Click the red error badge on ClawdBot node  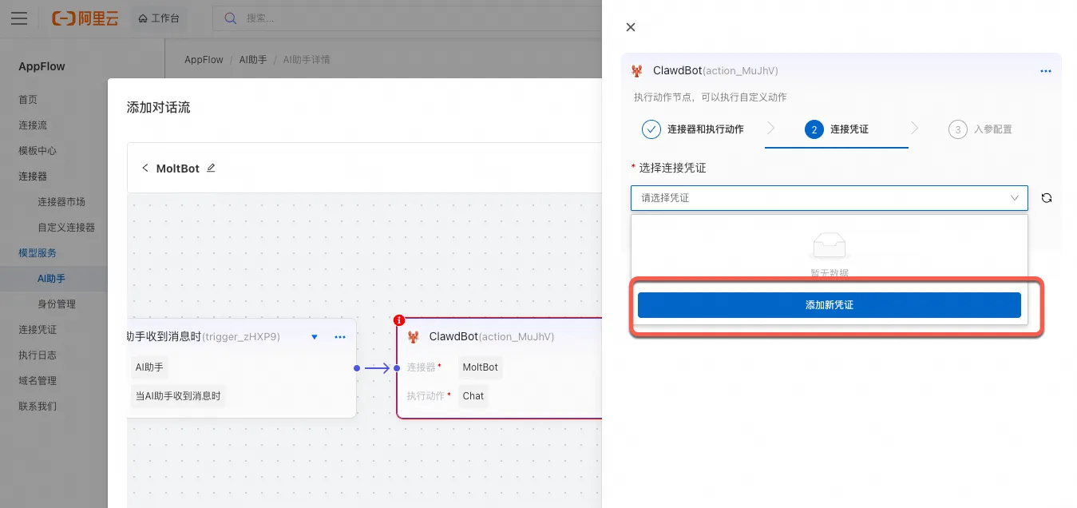pos(399,320)
